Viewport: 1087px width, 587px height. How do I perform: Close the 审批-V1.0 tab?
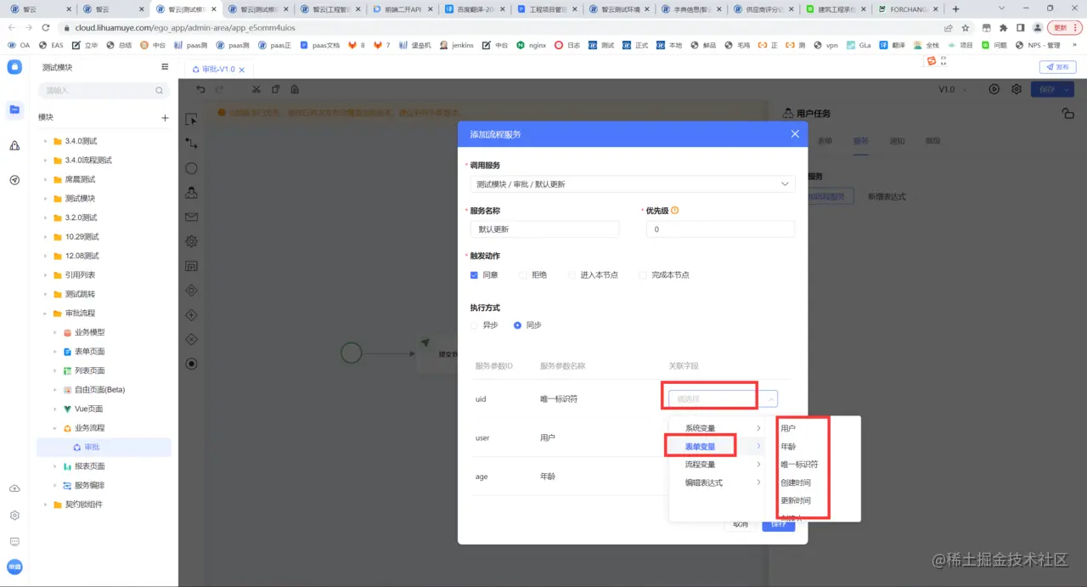point(242,70)
